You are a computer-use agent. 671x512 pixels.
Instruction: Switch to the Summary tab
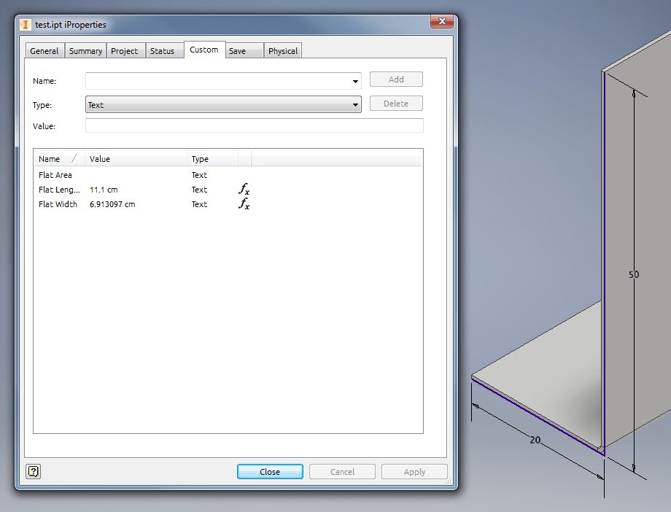point(85,50)
